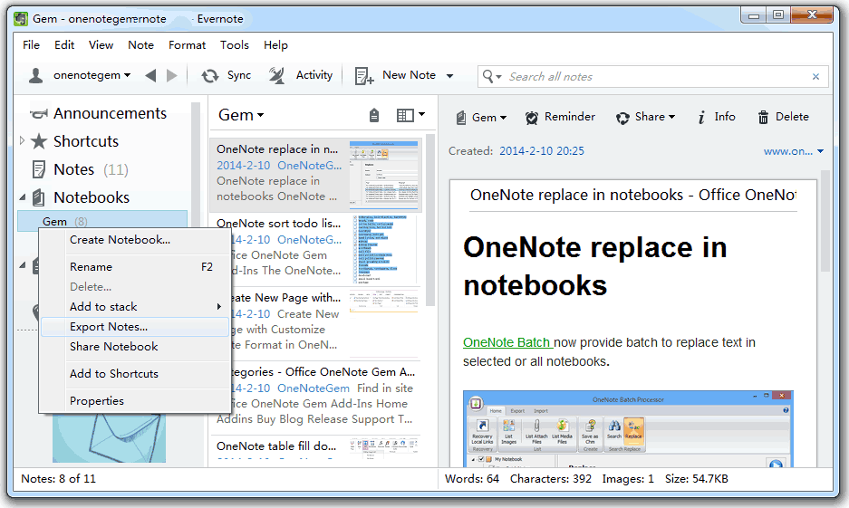Click the notebook icon beside Gem in note header
849x508 pixels.
pos(461,118)
